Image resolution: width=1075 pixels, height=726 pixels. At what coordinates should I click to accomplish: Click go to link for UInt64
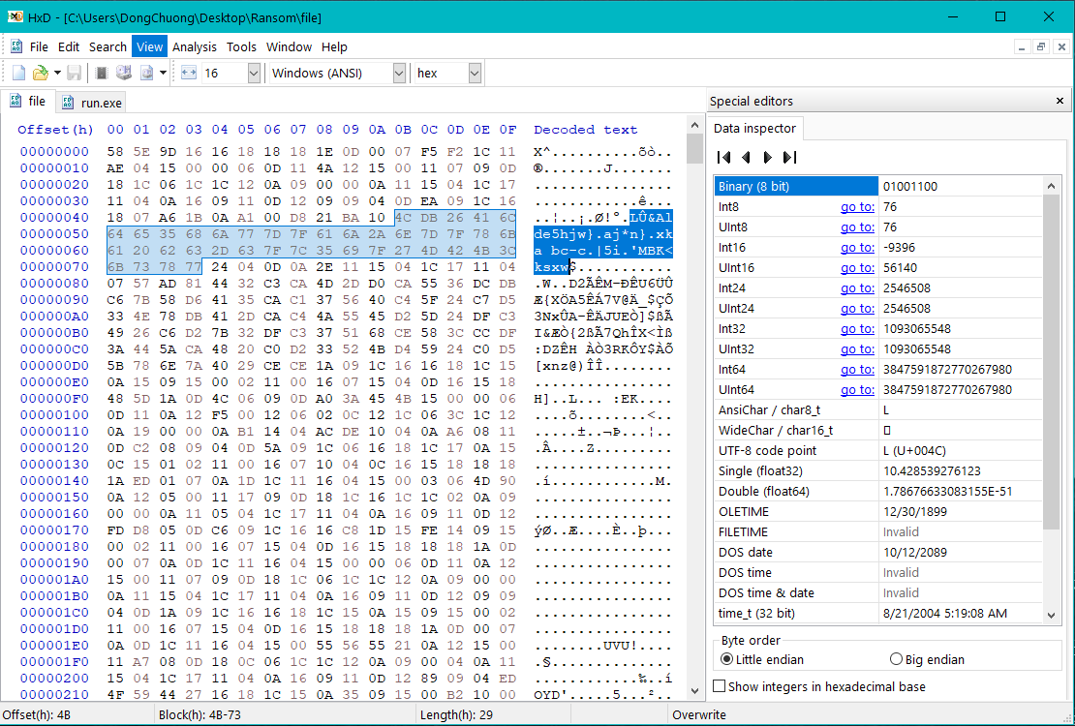coord(857,389)
